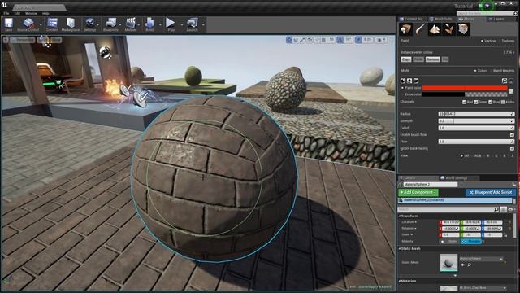Screen dimensions: 520x293
Task: Select the Landscape mode icon
Action: [x=435, y=29]
